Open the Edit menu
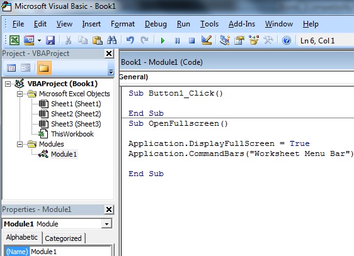354x256 pixels. point(40,24)
